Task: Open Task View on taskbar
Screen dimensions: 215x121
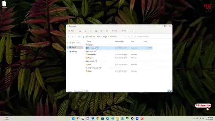Action: click(x=83, y=118)
